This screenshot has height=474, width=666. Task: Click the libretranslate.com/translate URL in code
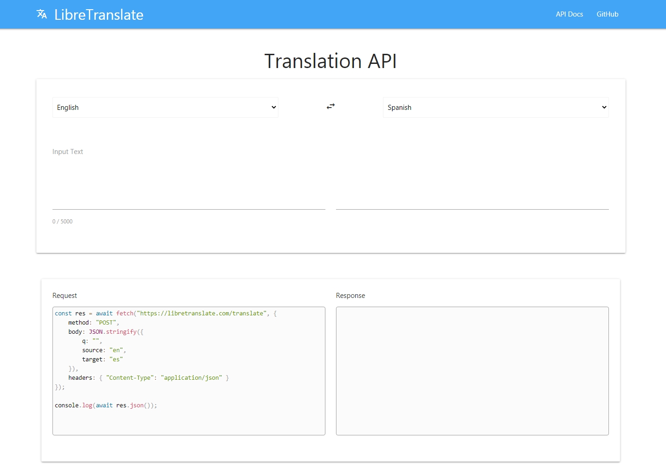(203, 314)
